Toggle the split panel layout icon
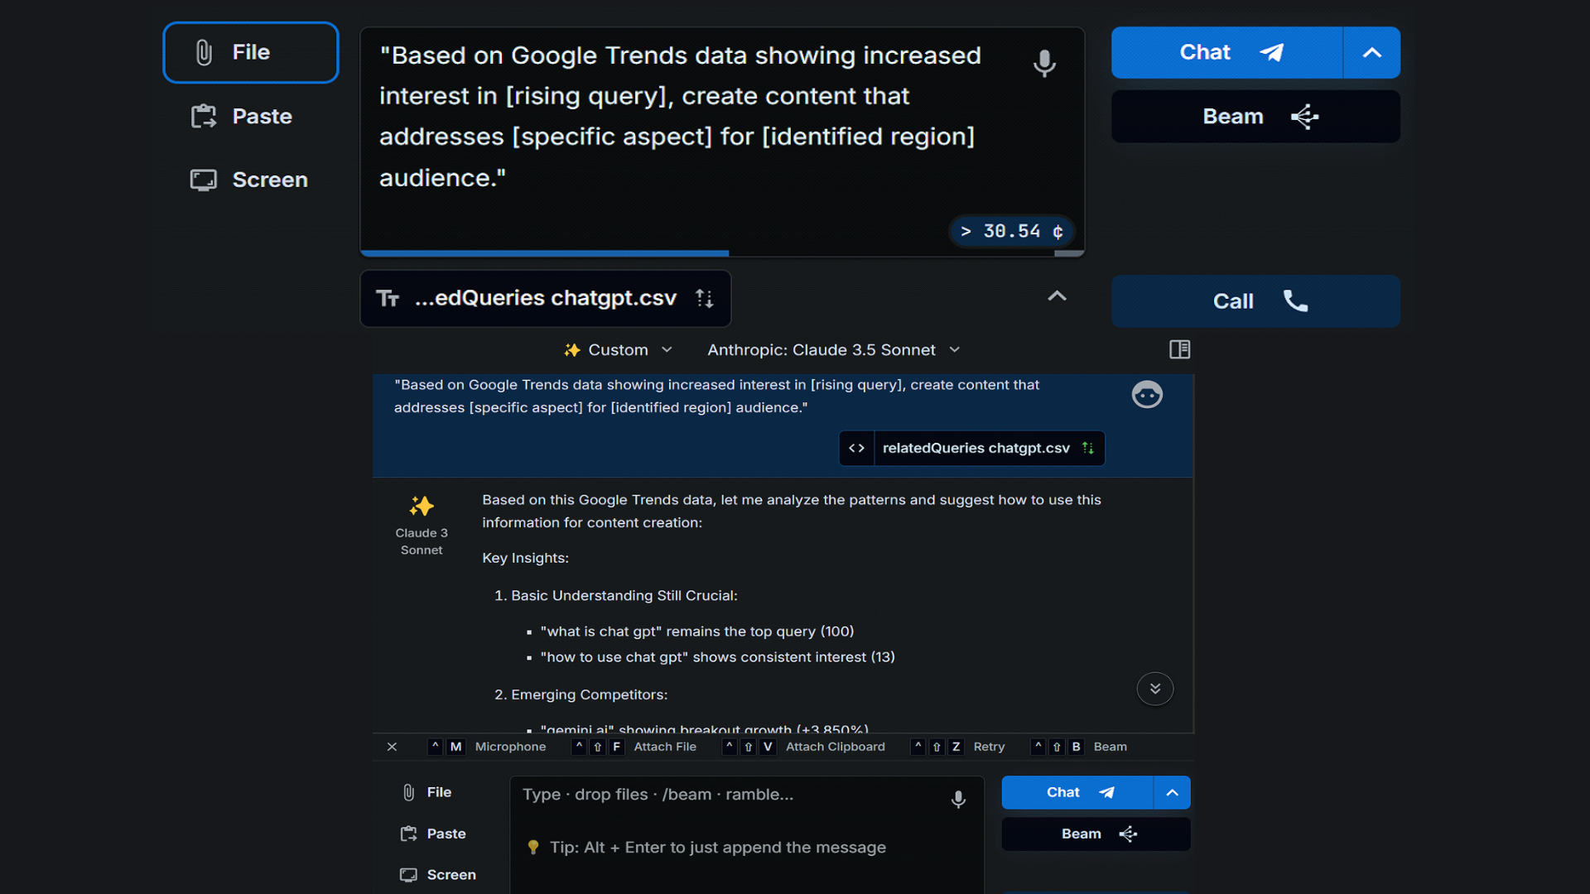The width and height of the screenshot is (1590, 894). [x=1179, y=349]
